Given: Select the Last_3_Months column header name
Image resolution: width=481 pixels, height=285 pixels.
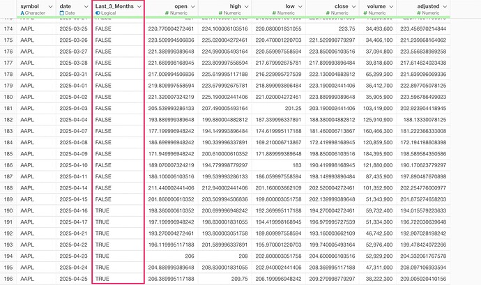Looking at the screenshot, I should tap(114, 6).
